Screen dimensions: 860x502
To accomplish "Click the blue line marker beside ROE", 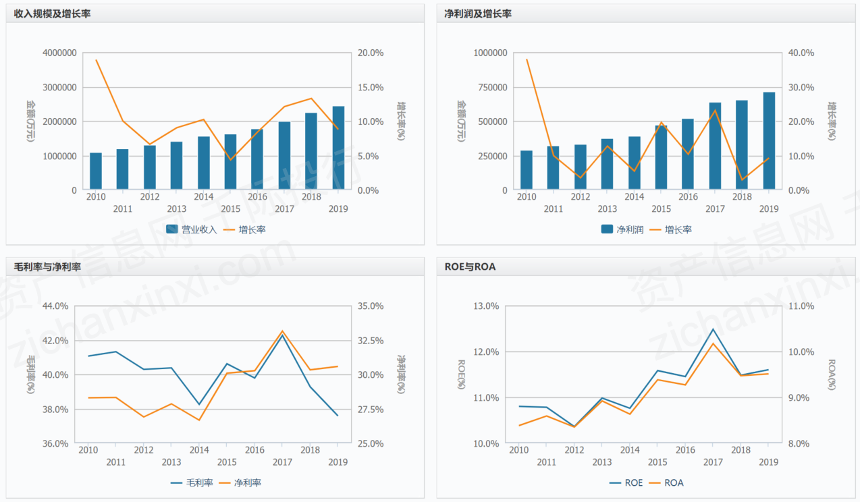I will pos(615,483).
